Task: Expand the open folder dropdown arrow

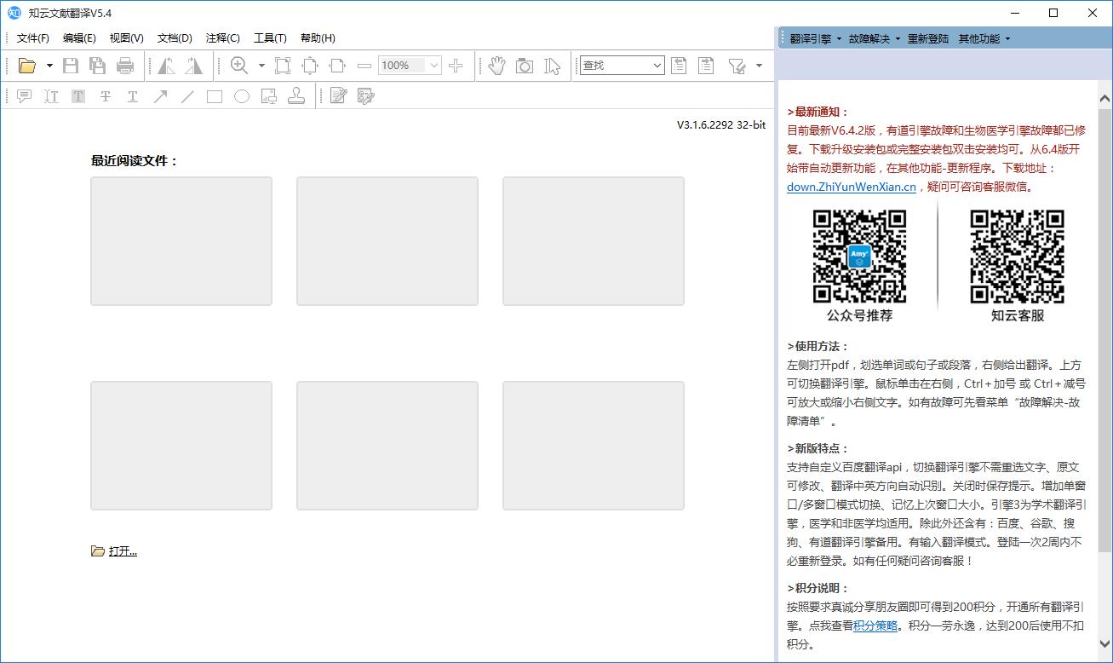Action: pyautogui.click(x=49, y=66)
